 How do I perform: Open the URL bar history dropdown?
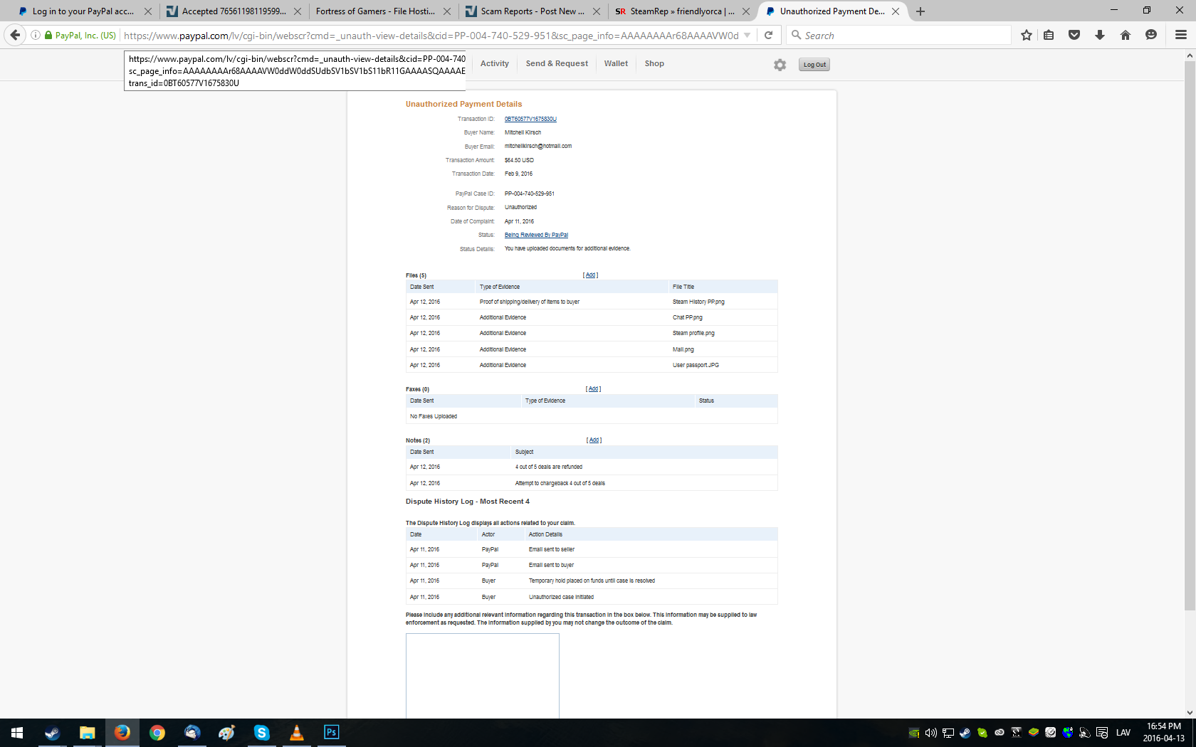[x=747, y=35]
